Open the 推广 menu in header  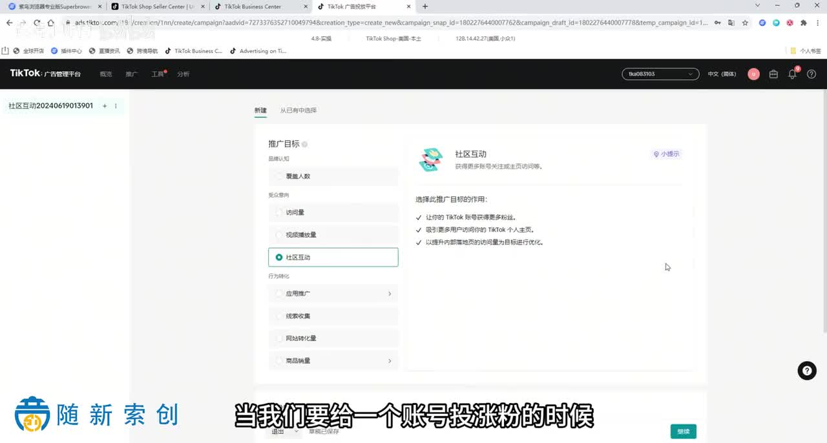tap(132, 74)
